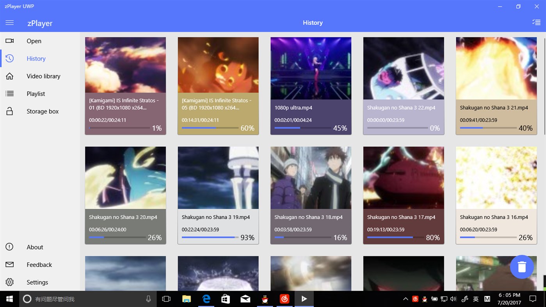Click the video camera icon beside Open

pyautogui.click(x=9, y=41)
